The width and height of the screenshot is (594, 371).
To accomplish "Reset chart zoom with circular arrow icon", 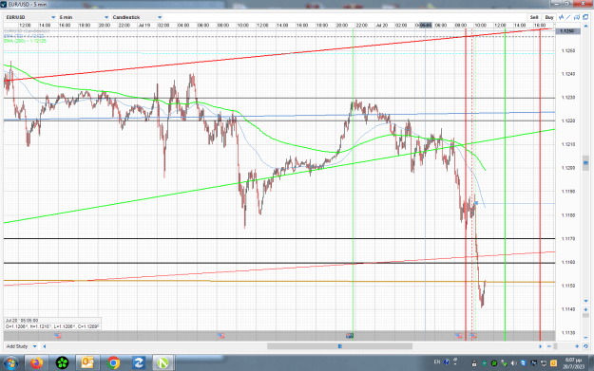I will coord(585,346).
